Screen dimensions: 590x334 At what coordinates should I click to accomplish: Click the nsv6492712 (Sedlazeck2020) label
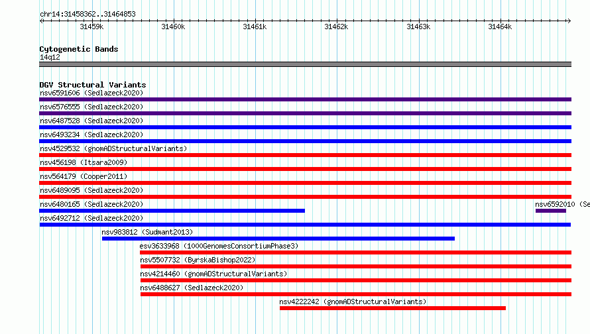[x=91, y=218]
